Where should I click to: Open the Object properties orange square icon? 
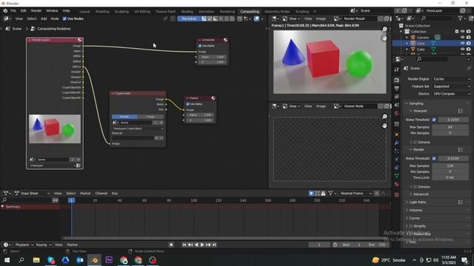click(397, 134)
